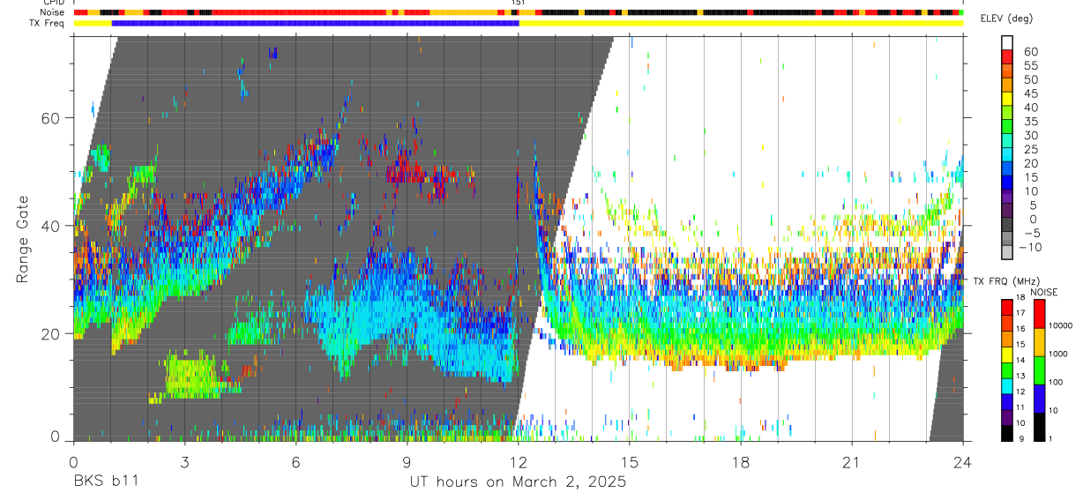Click the '6' UT hour tick label
Image resolution: width=1083 pixels, height=500 pixels.
(x=295, y=463)
